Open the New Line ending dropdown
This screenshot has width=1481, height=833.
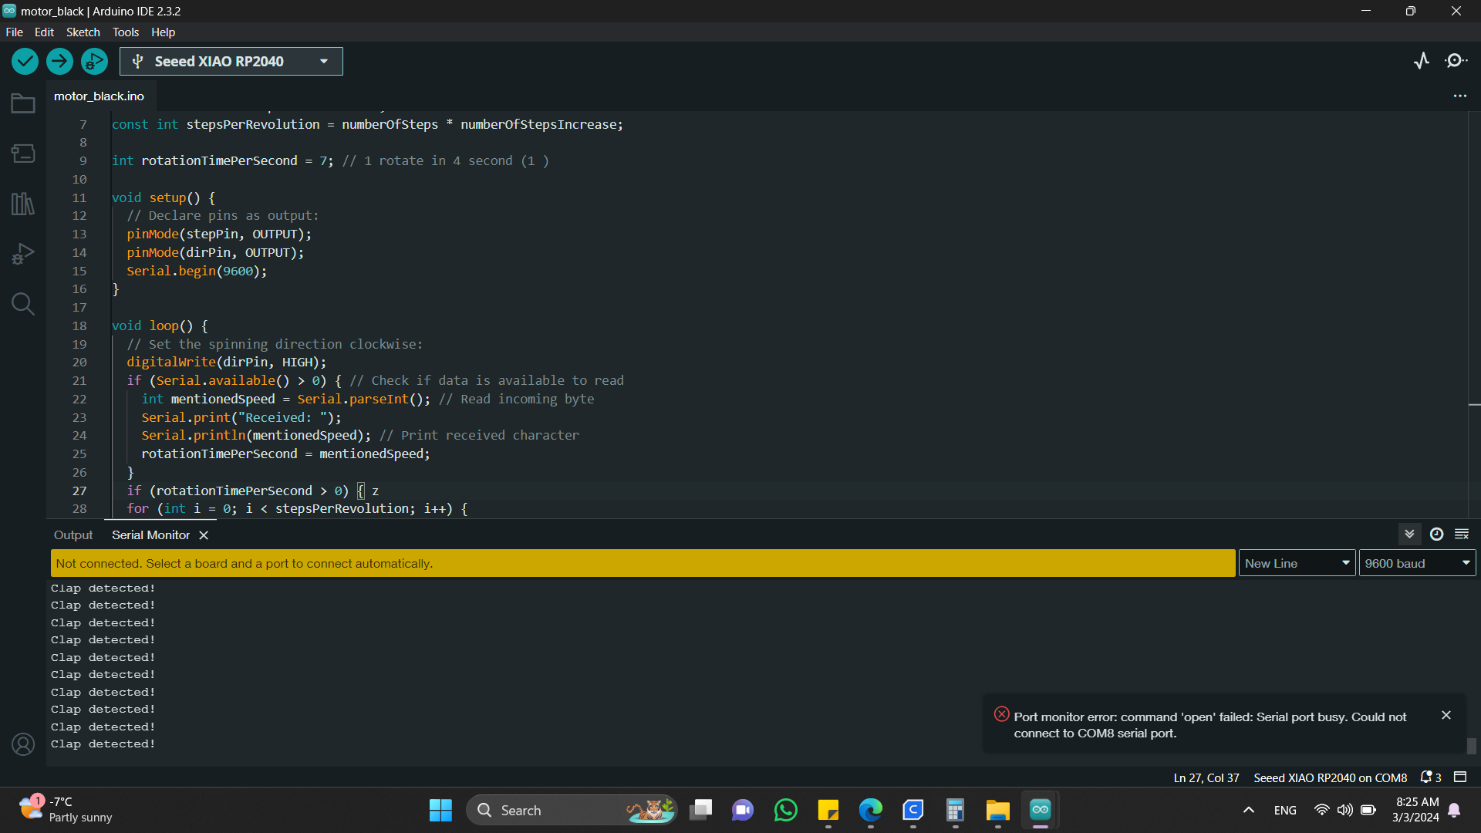[x=1297, y=563]
